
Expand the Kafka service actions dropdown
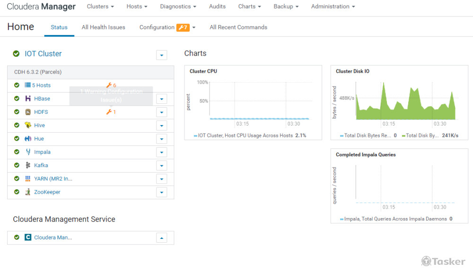pos(162,166)
